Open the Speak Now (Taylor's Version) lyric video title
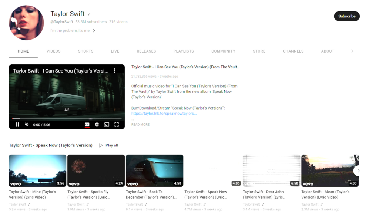The height and width of the screenshot is (219, 379). click(206, 194)
